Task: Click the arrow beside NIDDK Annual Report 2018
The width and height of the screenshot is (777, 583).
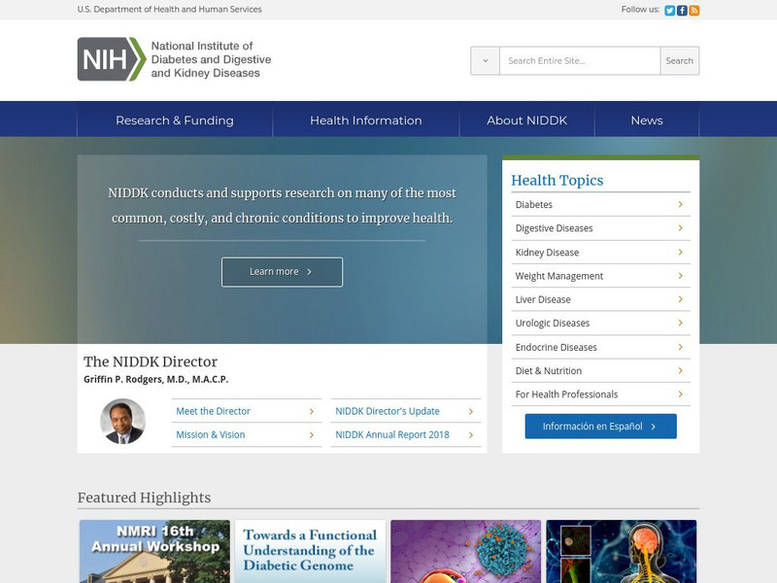Action: 471,434
